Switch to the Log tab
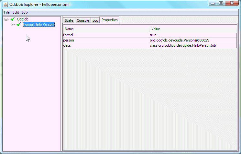The height and width of the screenshot is (154, 241). click(95, 20)
